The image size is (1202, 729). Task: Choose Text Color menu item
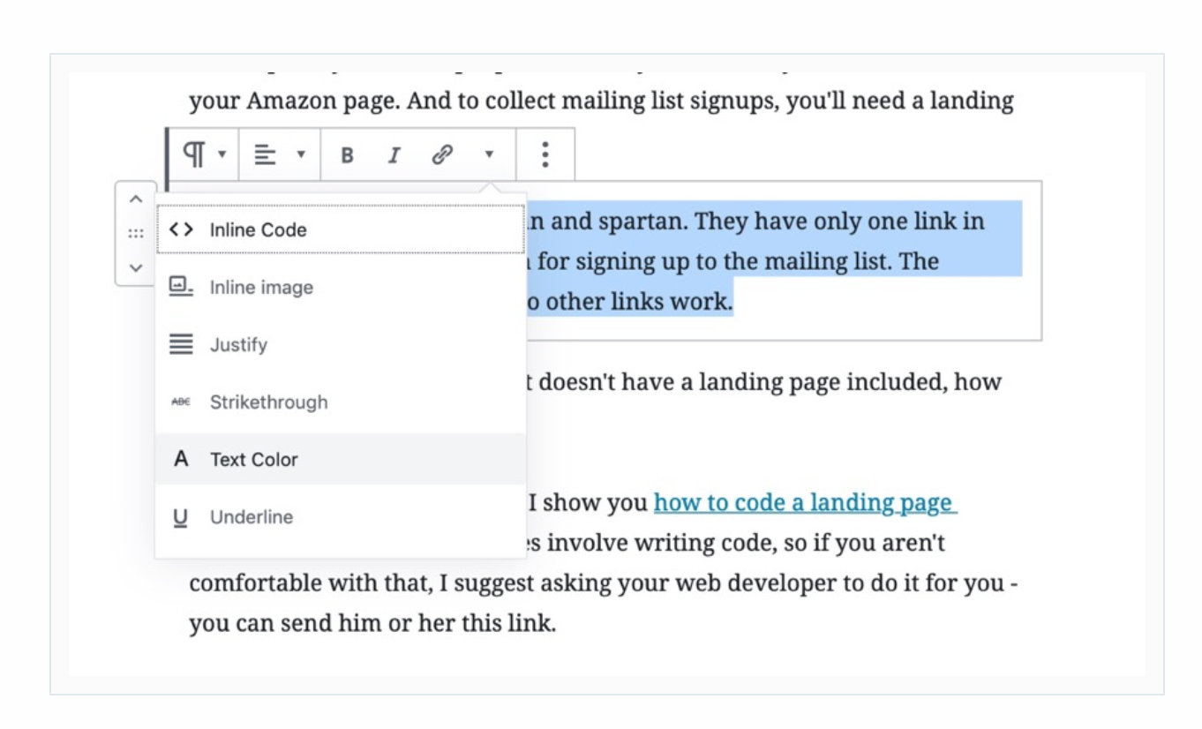pyautogui.click(x=341, y=459)
